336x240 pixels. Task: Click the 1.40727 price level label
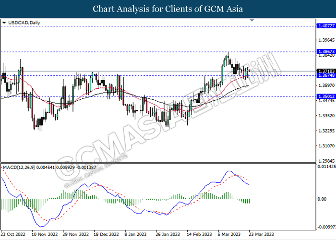pyautogui.click(x=326, y=26)
